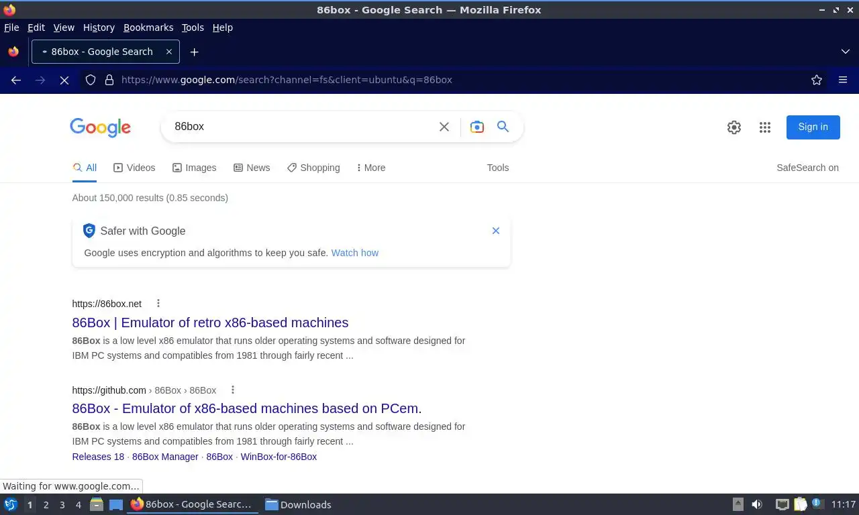
Task: Open the 86Box sitelink under GitHub result
Action: [x=219, y=457]
